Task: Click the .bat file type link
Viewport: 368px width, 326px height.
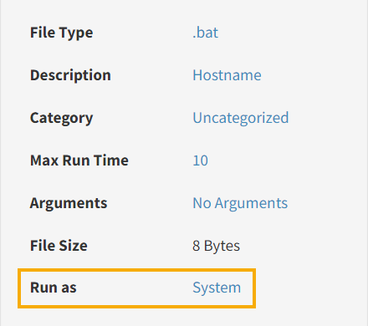Action: pyautogui.click(x=205, y=33)
